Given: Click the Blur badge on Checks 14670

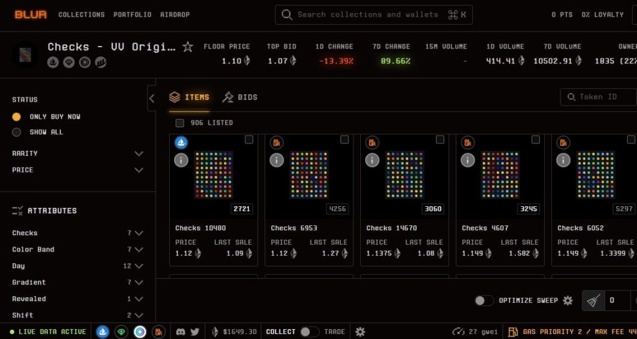Looking at the screenshot, I should pos(372,142).
